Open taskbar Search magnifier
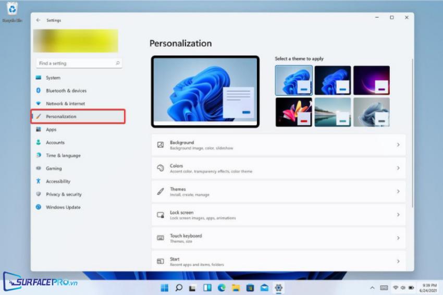 click(179, 288)
